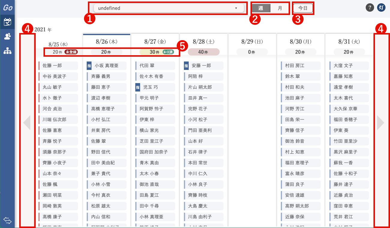Open 野田 信代 entry
Viewport: 390px width, 228px height.
(x=107, y=152)
